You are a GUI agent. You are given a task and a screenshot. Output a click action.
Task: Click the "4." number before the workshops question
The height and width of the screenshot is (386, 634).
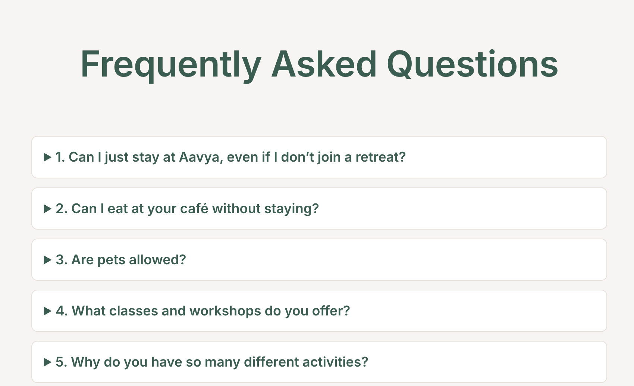pyautogui.click(x=62, y=311)
